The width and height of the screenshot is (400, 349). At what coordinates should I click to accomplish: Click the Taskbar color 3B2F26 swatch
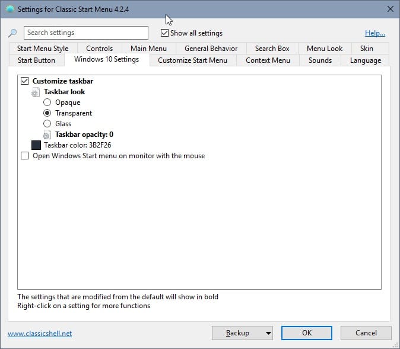(36, 145)
